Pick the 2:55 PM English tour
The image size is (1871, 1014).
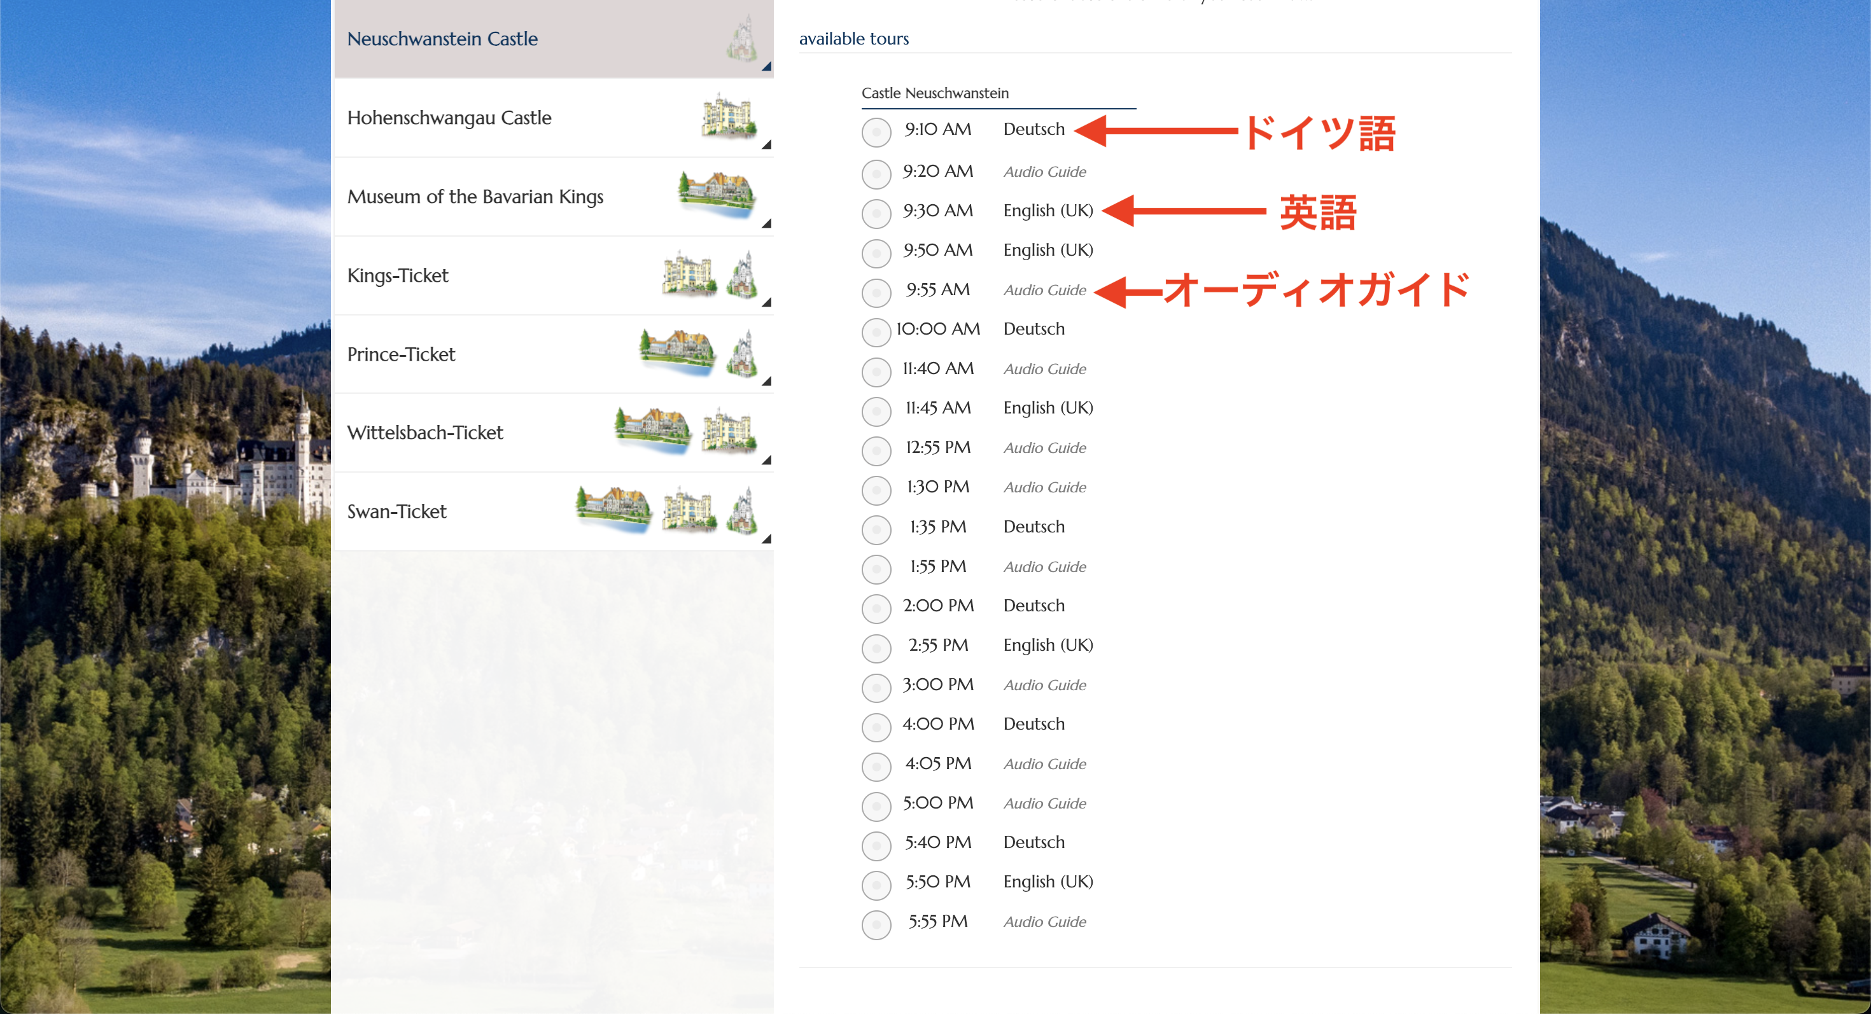click(x=877, y=648)
